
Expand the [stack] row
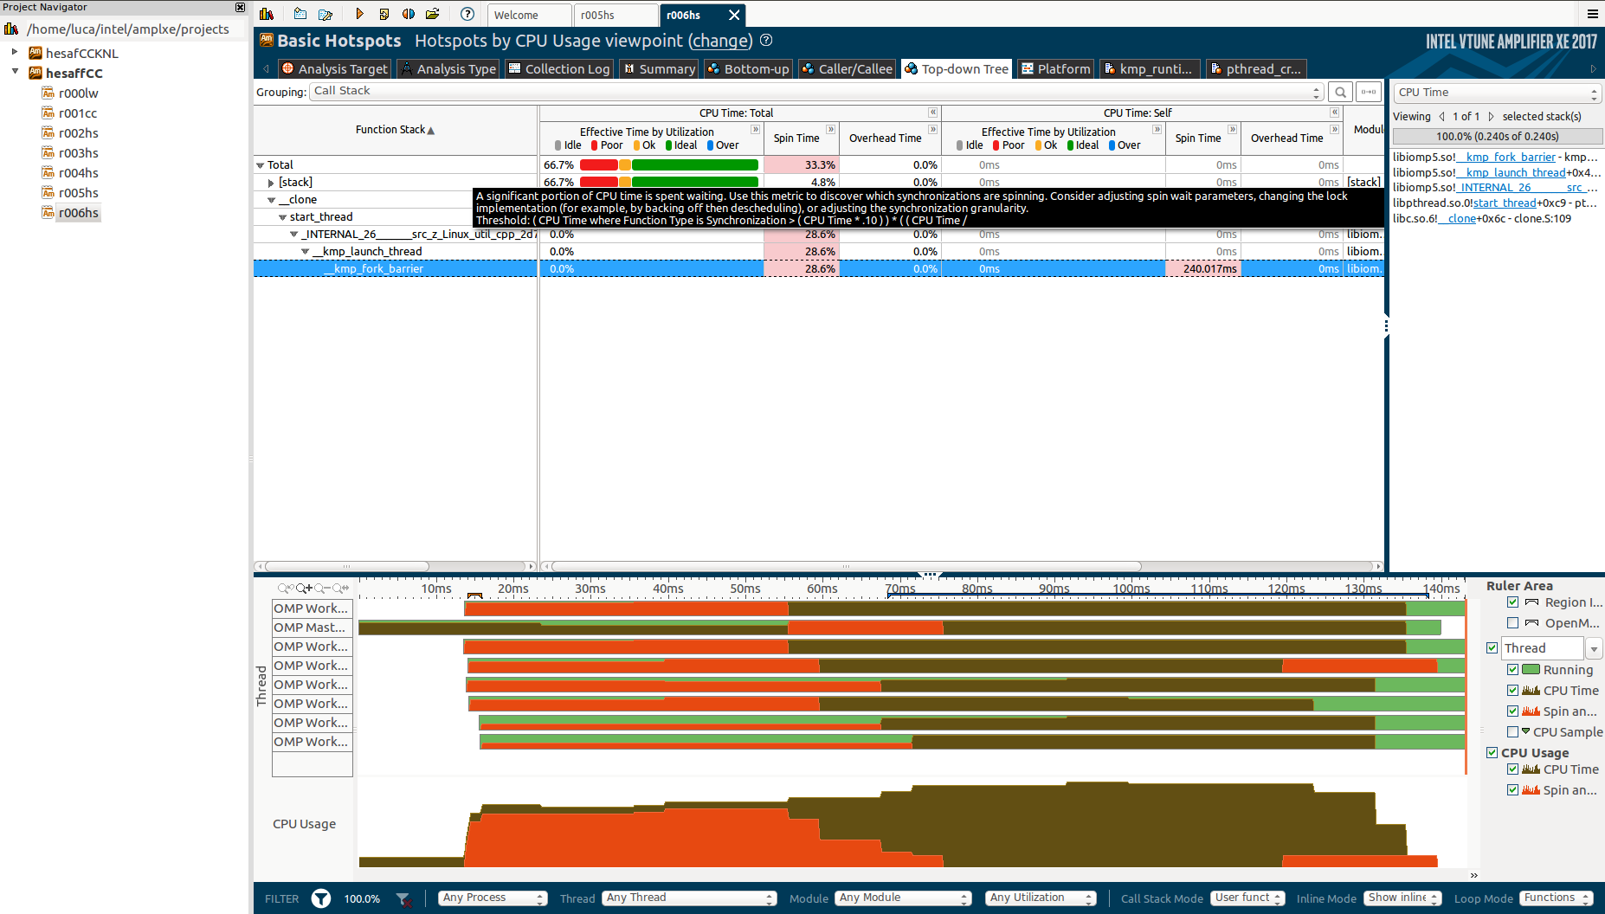(271, 183)
